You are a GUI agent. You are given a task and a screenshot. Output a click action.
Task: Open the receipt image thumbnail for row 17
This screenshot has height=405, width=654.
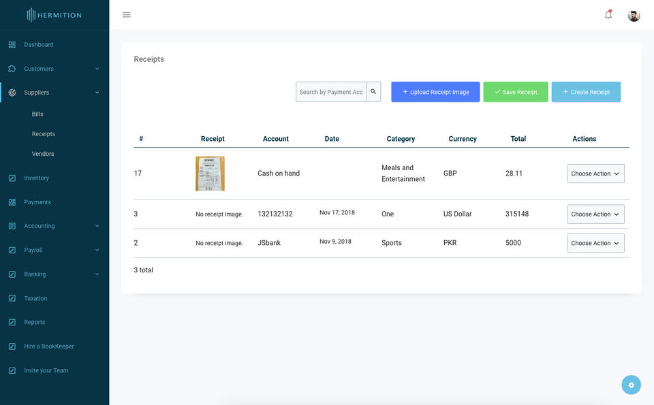tap(211, 174)
